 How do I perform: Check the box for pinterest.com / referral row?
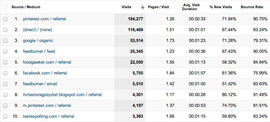coord(5,19)
